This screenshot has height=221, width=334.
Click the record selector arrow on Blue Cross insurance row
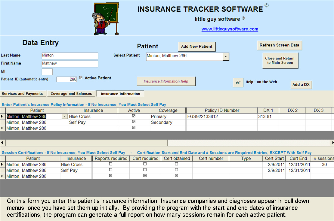point(2,116)
